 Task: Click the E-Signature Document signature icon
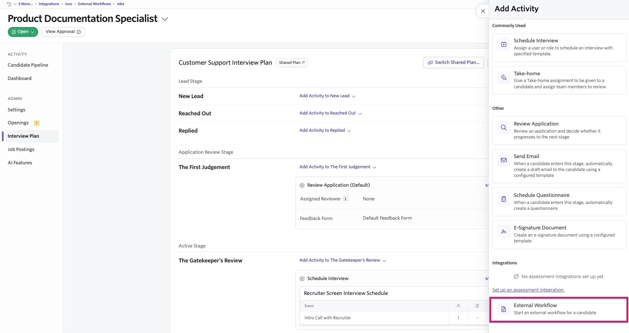click(504, 231)
